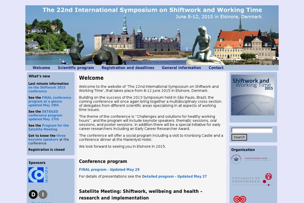Click the DI sponsor logo

(x=38, y=194)
